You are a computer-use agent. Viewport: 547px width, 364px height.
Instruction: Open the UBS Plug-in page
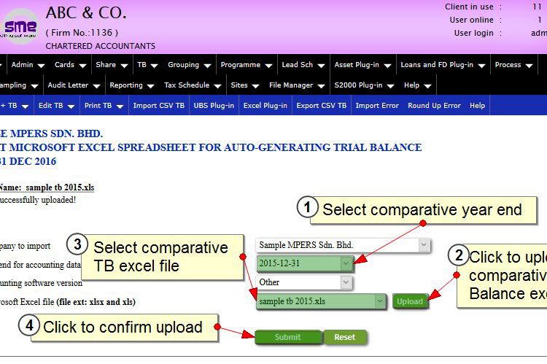[x=214, y=105]
